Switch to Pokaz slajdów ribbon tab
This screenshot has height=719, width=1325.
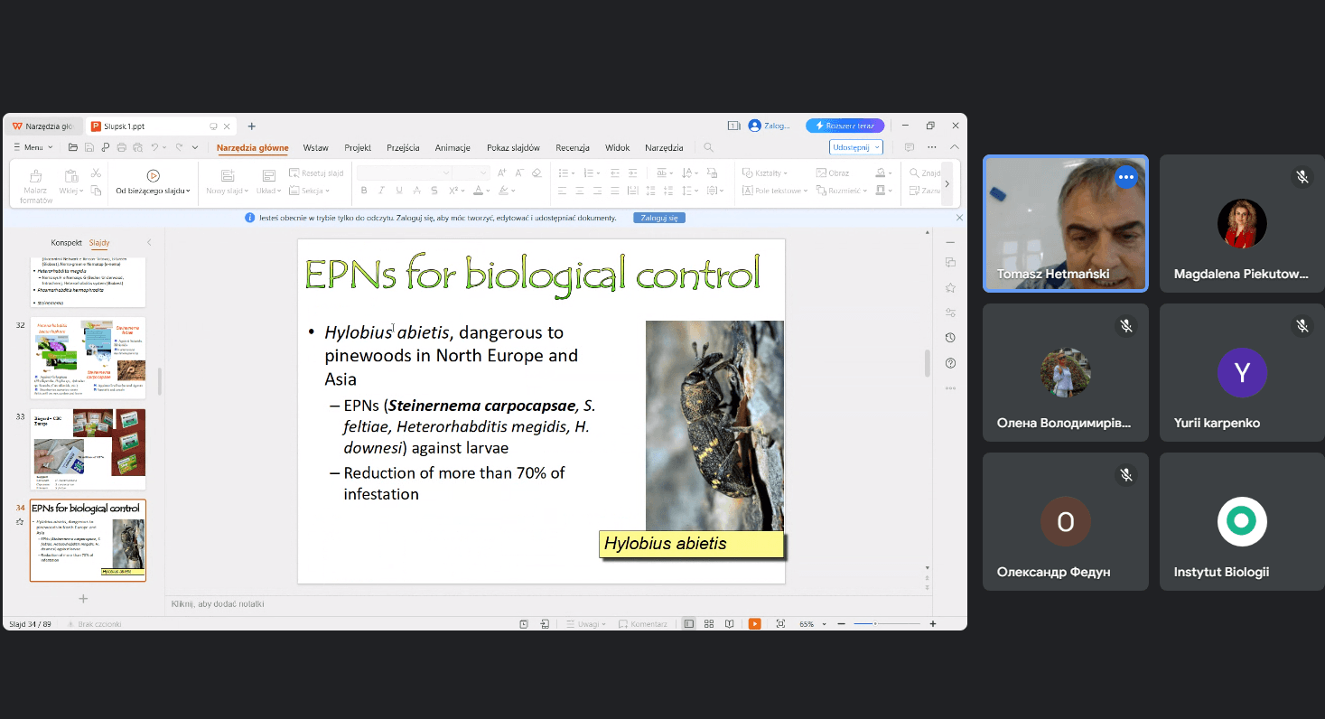[x=513, y=147]
